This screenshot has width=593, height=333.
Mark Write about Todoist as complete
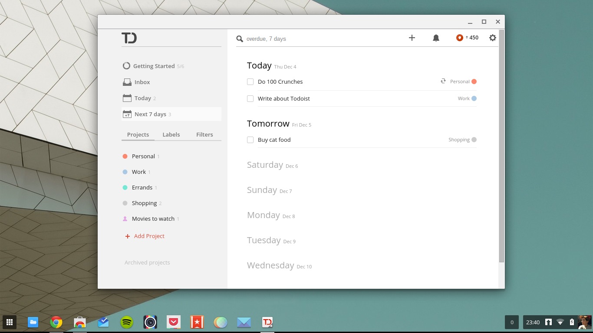coord(250,98)
